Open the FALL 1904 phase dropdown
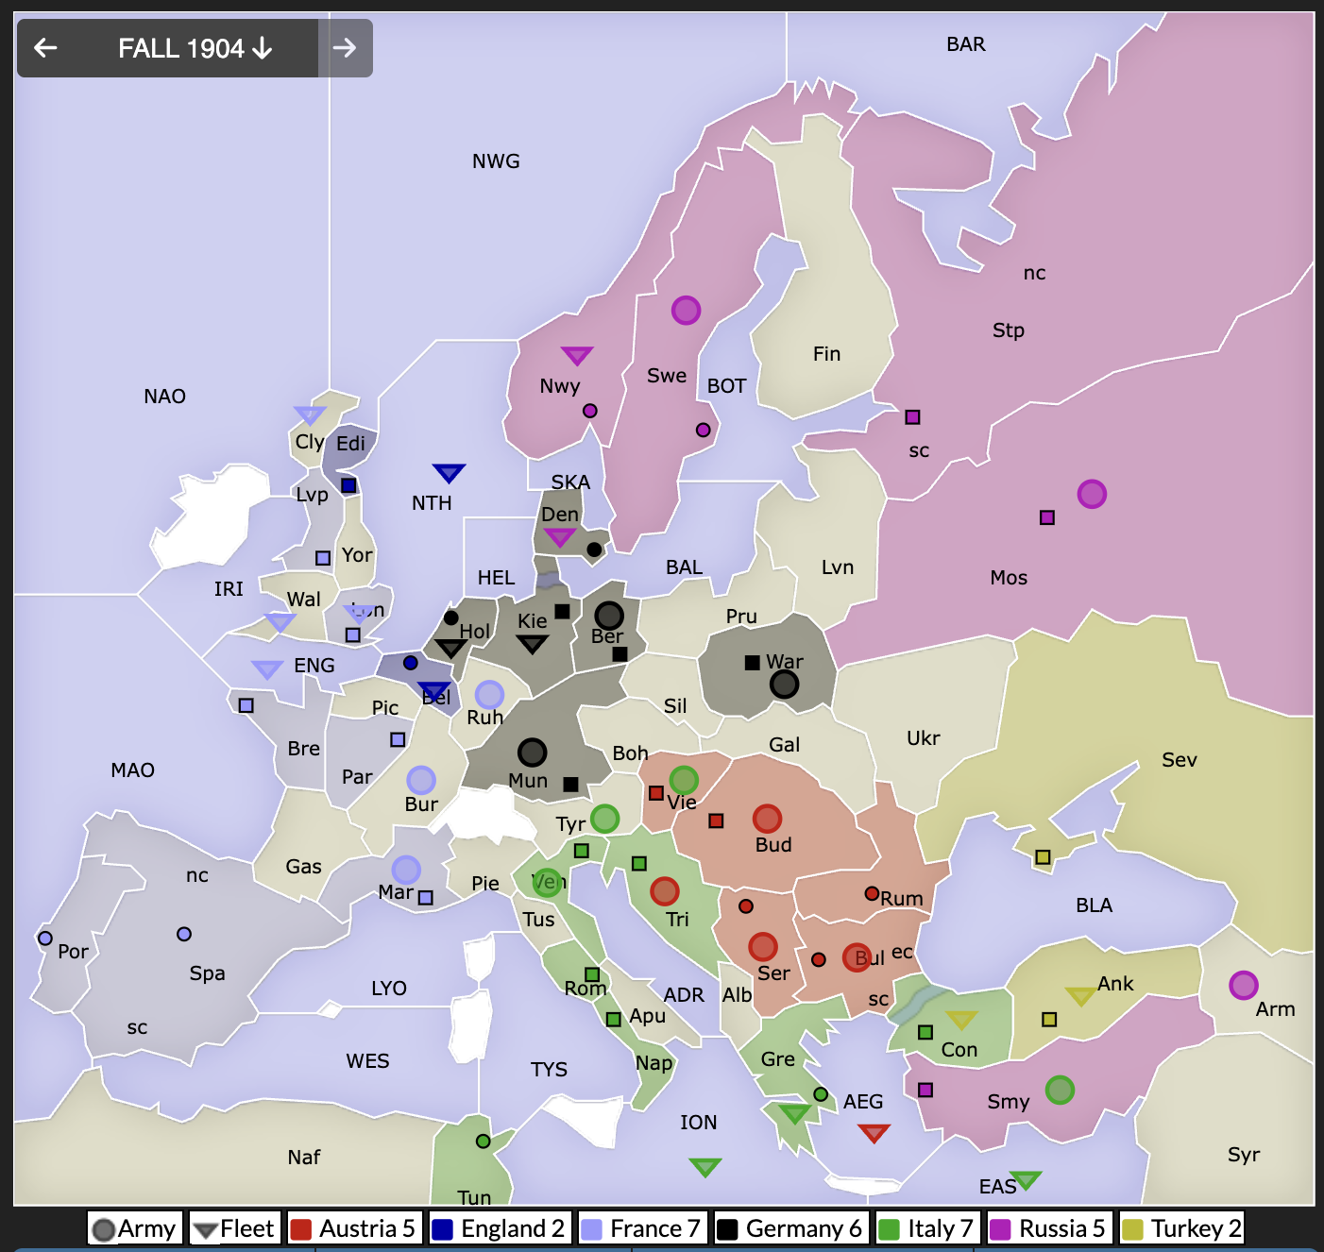This screenshot has width=1324, height=1252. 195,48
